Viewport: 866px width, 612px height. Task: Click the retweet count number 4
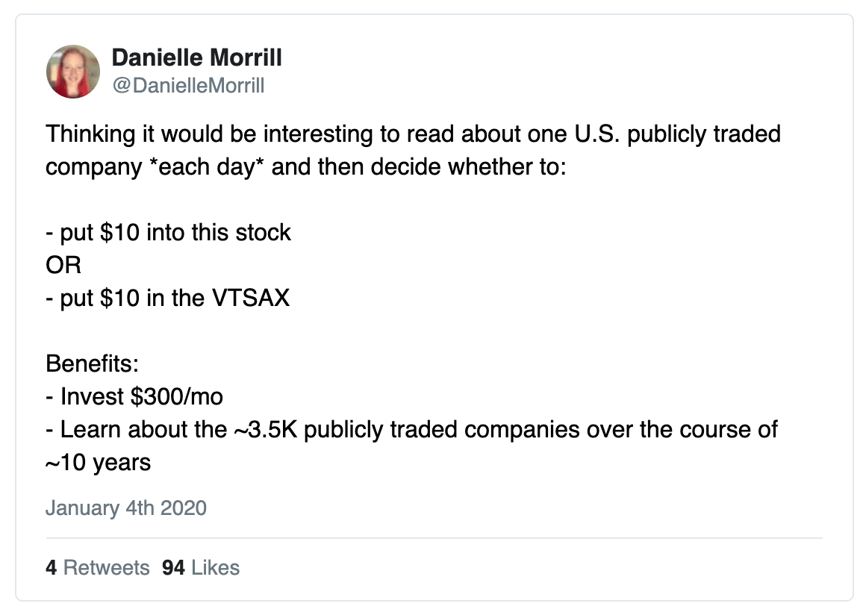point(52,567)
